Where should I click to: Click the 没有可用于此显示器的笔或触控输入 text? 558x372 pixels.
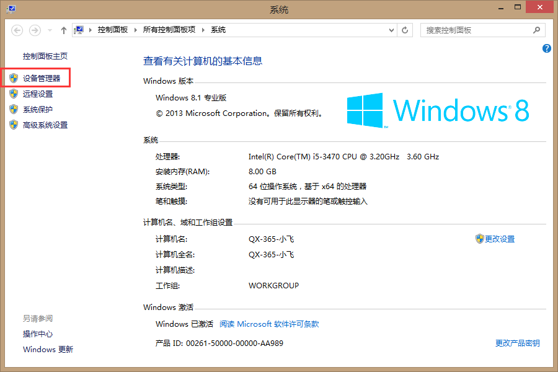point(308,201)
